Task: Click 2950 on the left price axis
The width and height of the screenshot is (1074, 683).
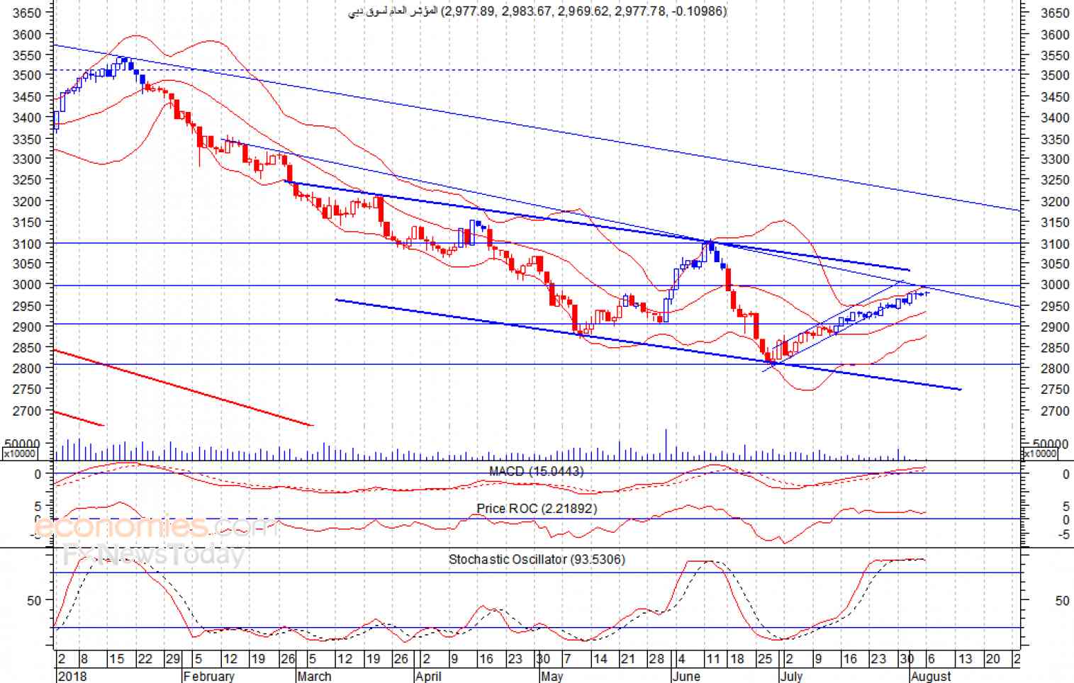Action: point(28,305)
